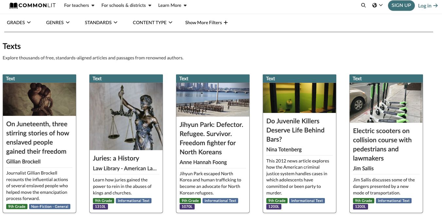Click 1200L tag on Juvenile Killers card

[274, 207]
